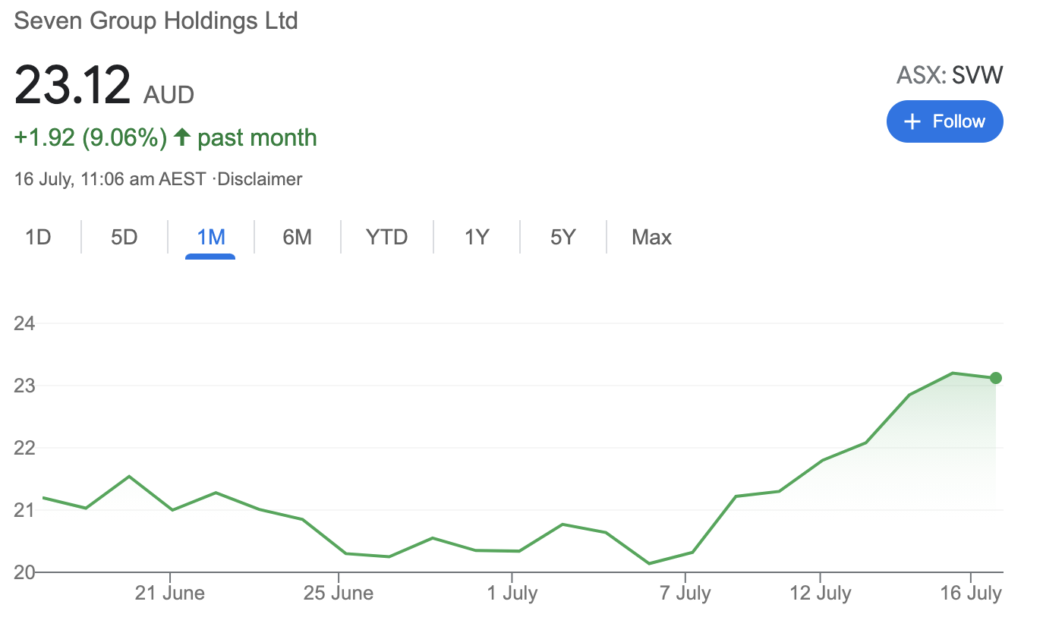Switch to the 1Y range tab
Image resolution: width=1043 pixels, height=630 pixels.
point(476,238)
